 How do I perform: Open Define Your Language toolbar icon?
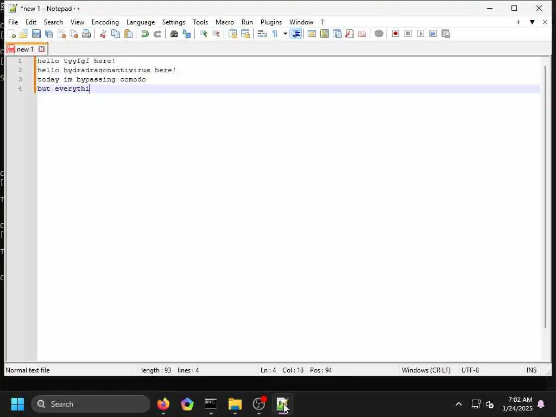(x=312, y=34)
